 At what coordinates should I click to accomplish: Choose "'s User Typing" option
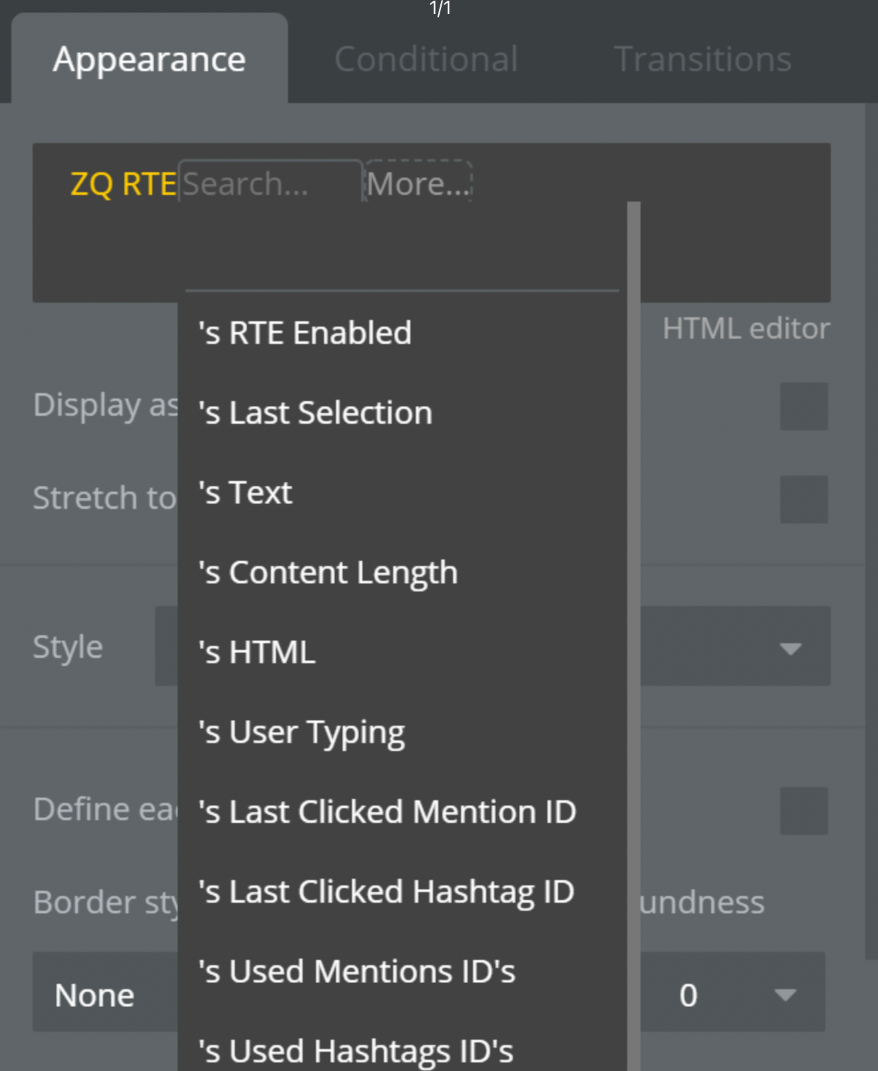point(301,731)
